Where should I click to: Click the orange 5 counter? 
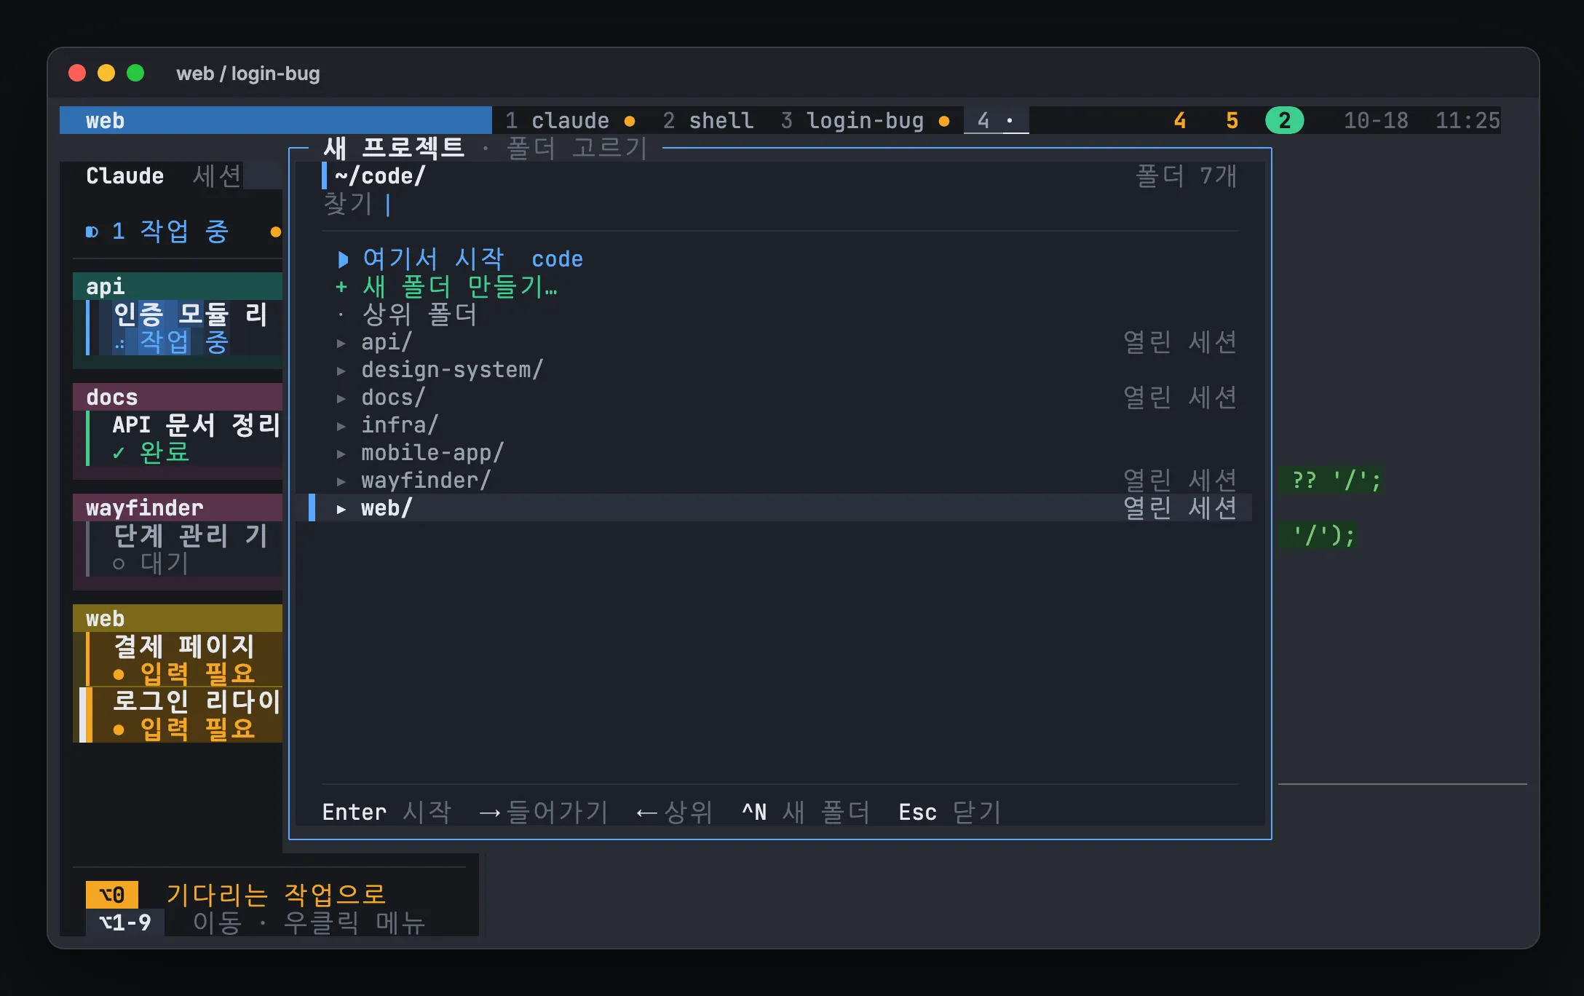tap(1232, 120)
